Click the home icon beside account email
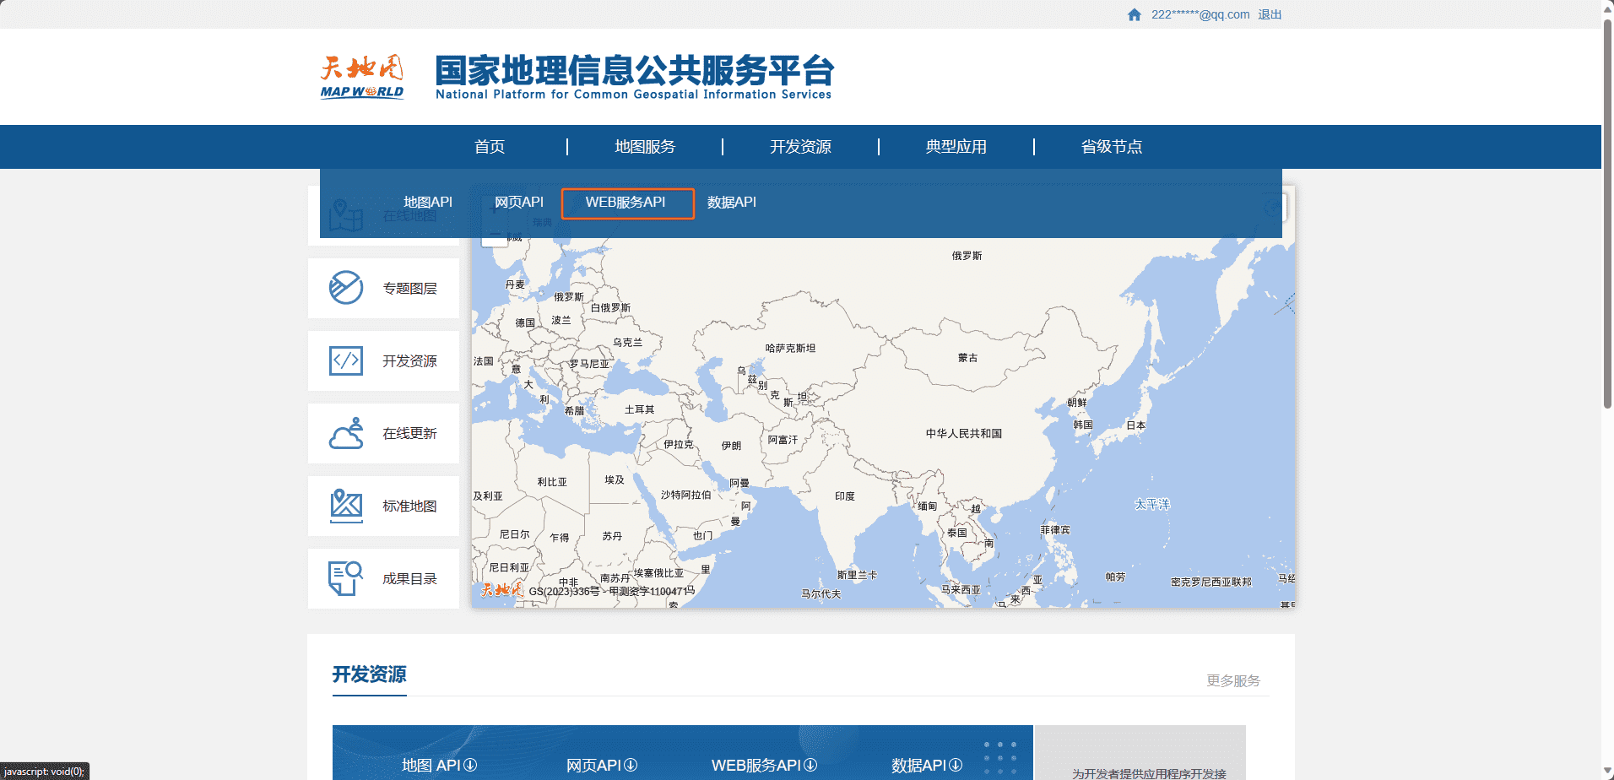 (1135, 14)
